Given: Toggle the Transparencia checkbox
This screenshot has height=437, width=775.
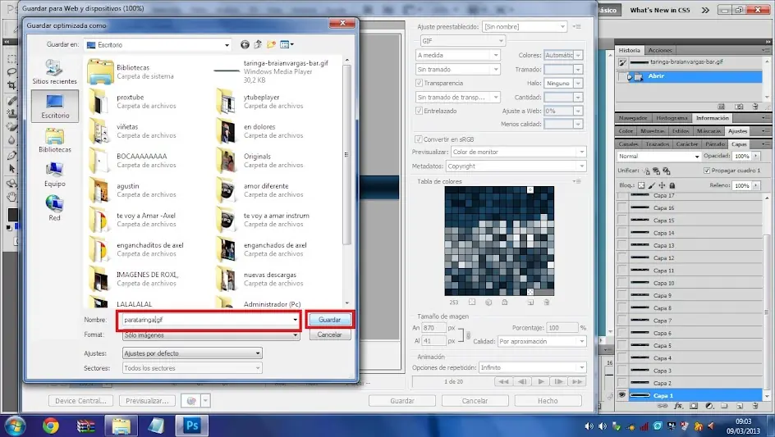Looking at the screenshot, I should [x=420, y=83].
